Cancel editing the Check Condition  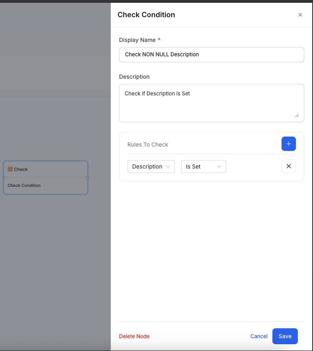tap(259, 336)
